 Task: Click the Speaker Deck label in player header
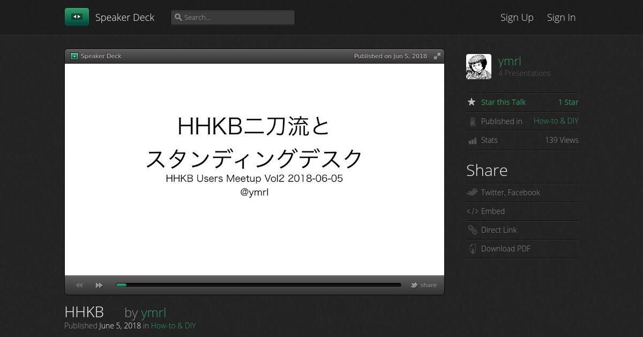[x=101, y=56]
